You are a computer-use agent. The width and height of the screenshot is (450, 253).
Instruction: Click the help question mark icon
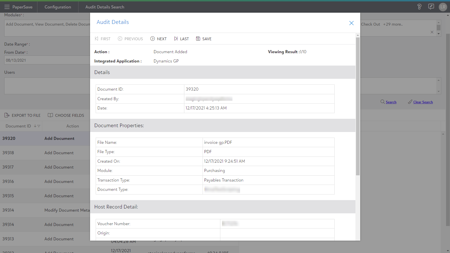[419, 7]
